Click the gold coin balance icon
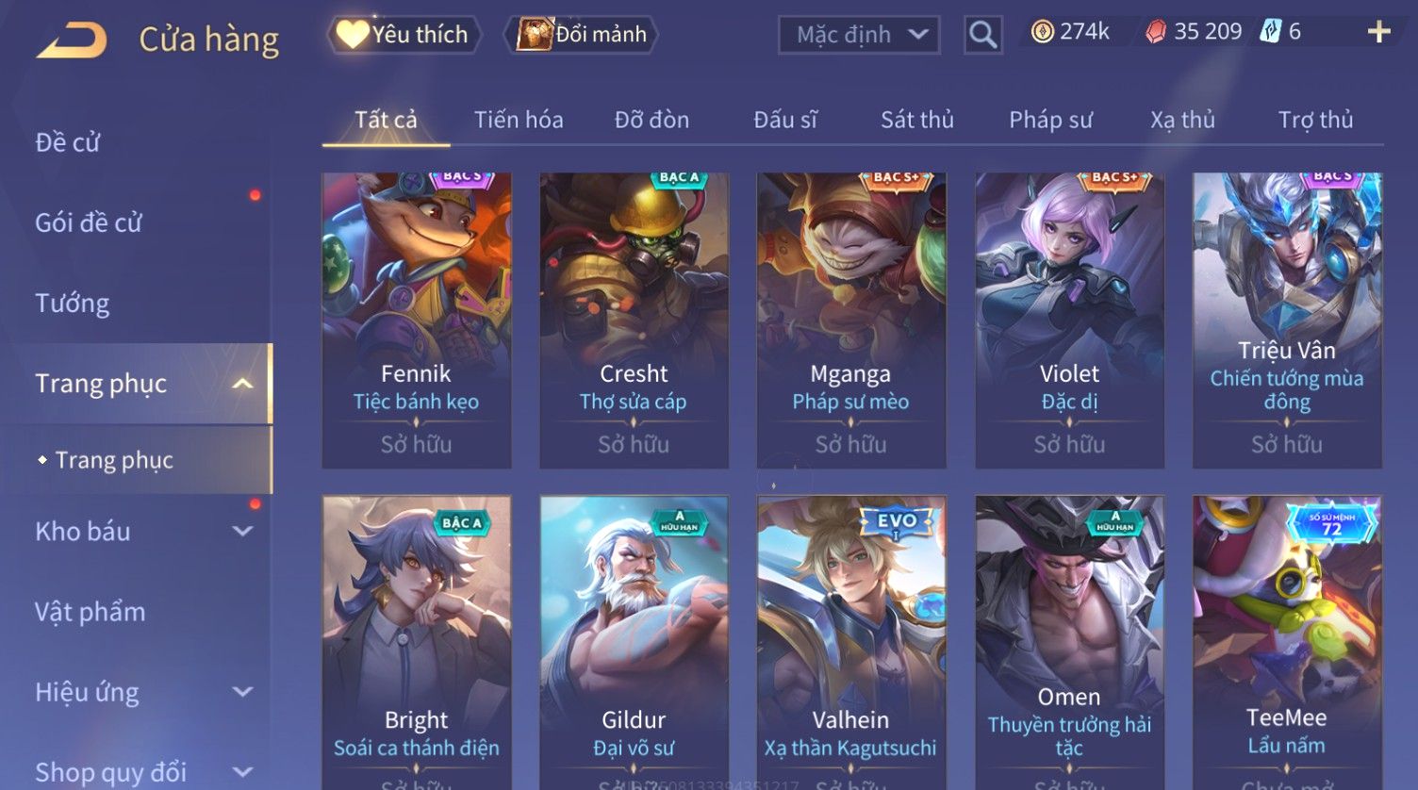 pyautogui.click(x=1042, y=32)
